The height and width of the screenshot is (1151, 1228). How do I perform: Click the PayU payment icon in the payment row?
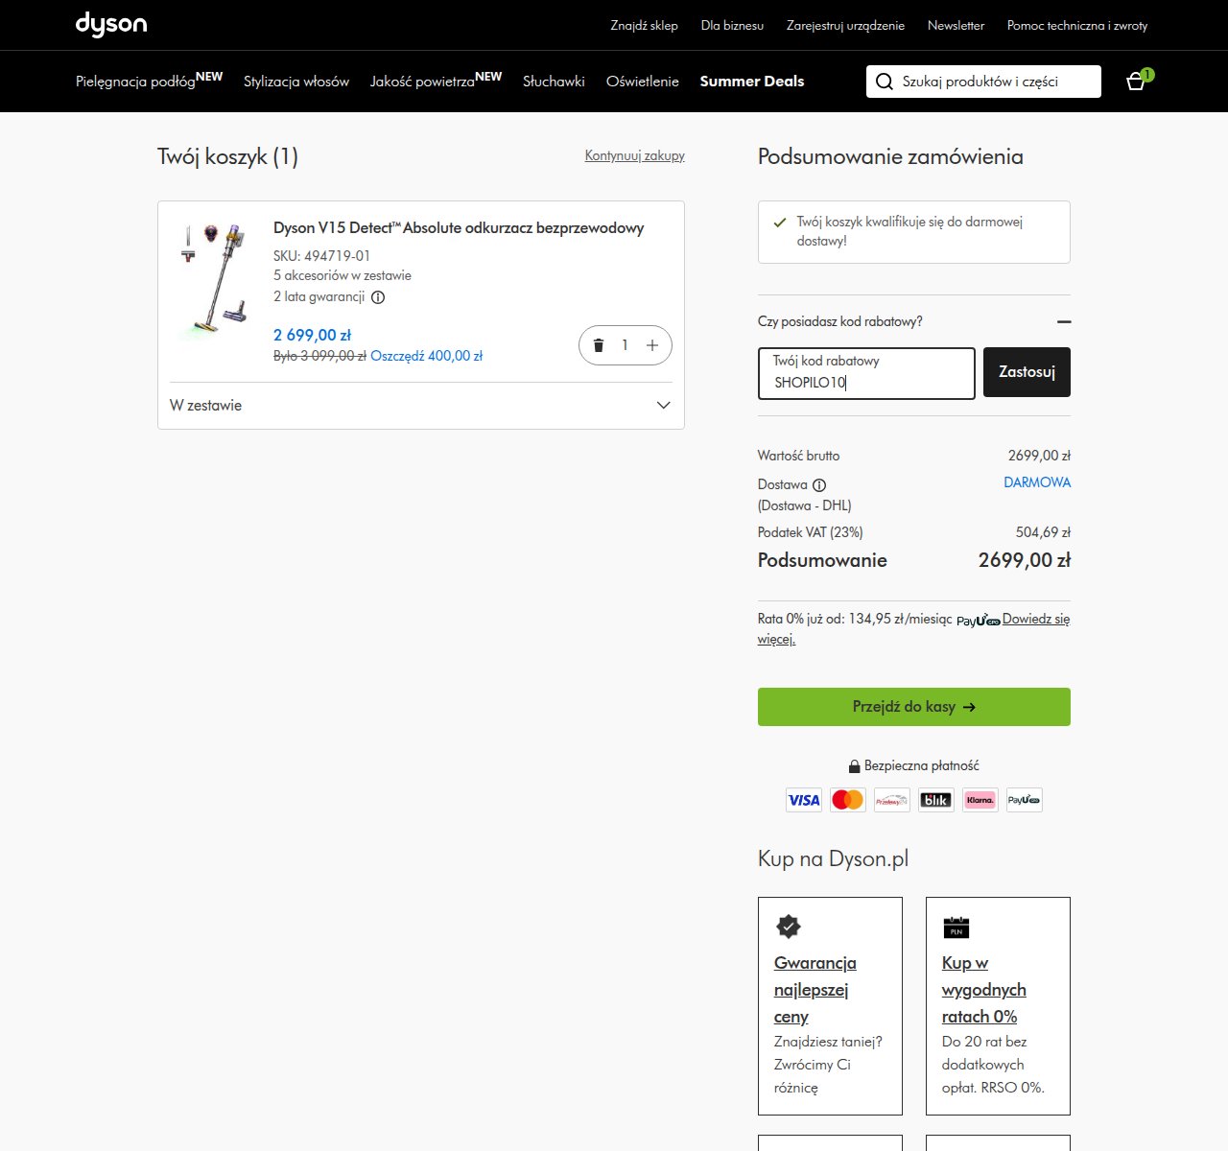click(x=1025, y=800)
